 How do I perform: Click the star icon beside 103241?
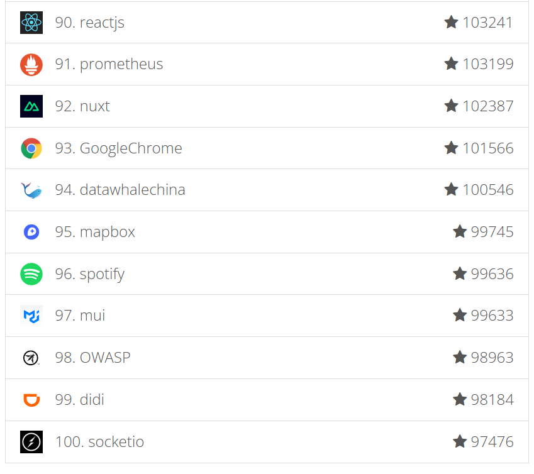point(451,22)
